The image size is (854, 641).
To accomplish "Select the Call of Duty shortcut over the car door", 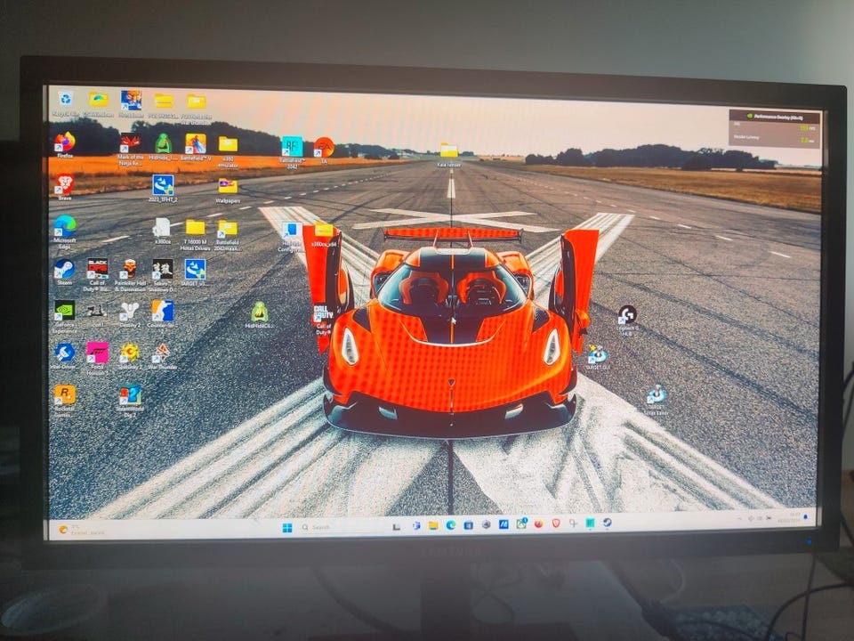I will (323, 319).
